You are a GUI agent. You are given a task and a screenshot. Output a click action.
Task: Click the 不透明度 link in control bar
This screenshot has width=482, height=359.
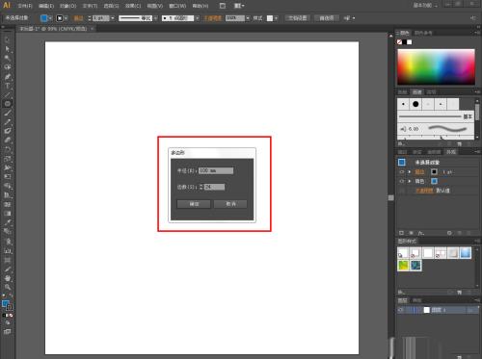coord(213,18)
